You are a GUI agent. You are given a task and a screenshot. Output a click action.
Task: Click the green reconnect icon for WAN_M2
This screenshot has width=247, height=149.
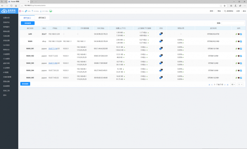pyautogui.click(x=236, y=56)
